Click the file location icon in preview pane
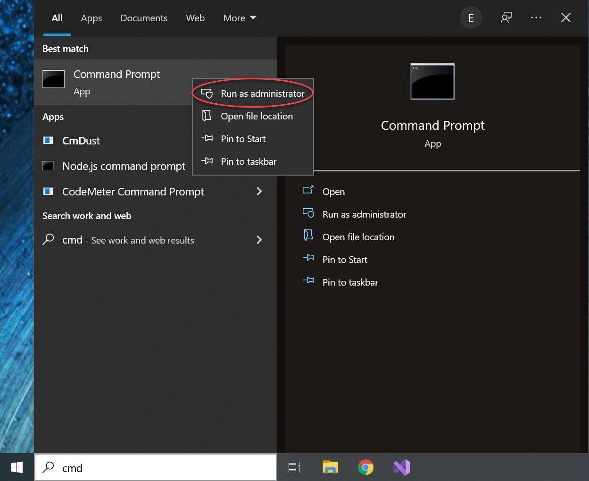The height and width of the screenshot is (481, 589). (x=308, y=235)
